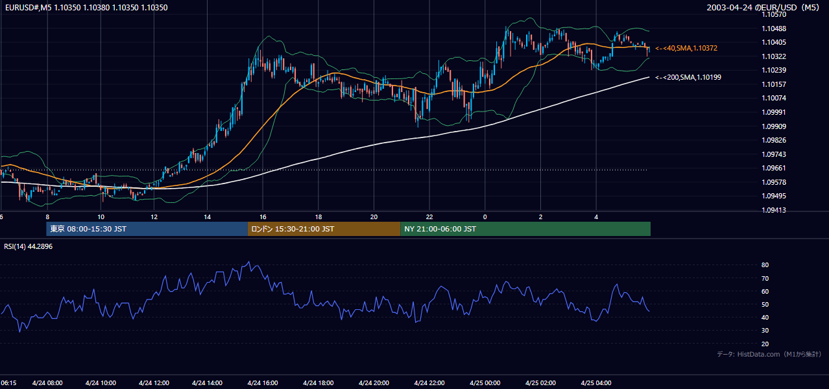
Task: Click RSI scale value 70
Action: pyautogui.click(x=765, y=278)
